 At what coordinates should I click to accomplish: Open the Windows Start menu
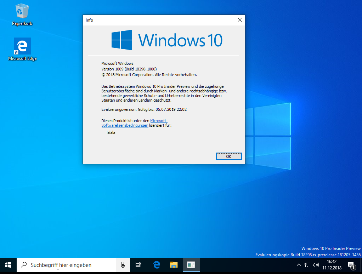[x=8, y=265]
